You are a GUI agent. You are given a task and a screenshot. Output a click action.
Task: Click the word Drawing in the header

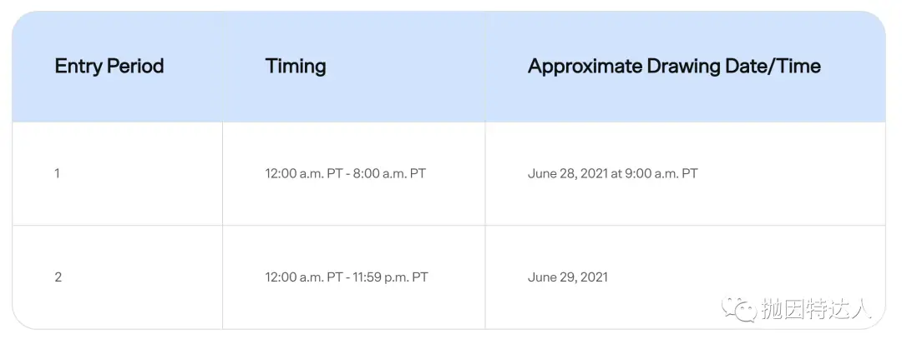point(685,67)
